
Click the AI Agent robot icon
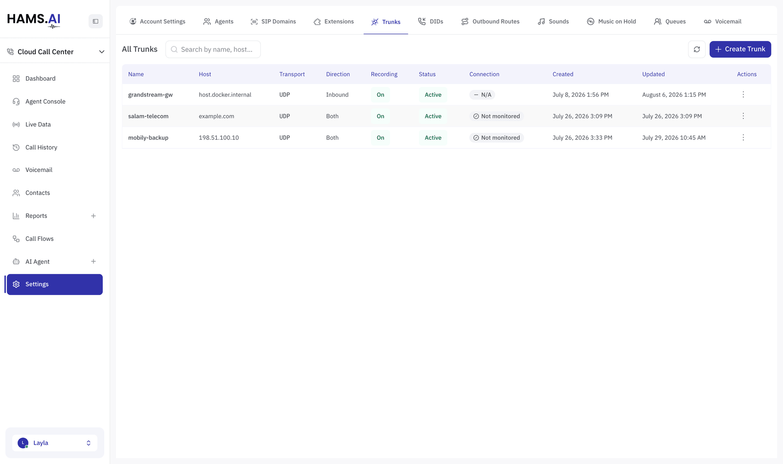tap(16, 262)
